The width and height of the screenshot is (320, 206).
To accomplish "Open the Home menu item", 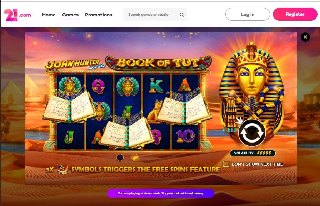I will [x=49, y=15].
